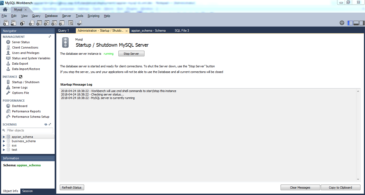Click the Status and System Variables icon

[x=8, y=58]
